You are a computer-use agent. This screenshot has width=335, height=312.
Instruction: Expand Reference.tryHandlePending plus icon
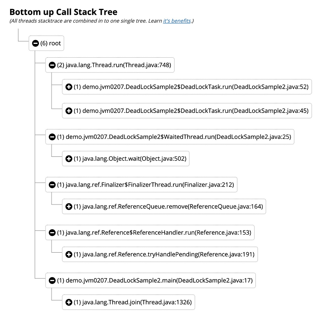click(x=69, y=254)
